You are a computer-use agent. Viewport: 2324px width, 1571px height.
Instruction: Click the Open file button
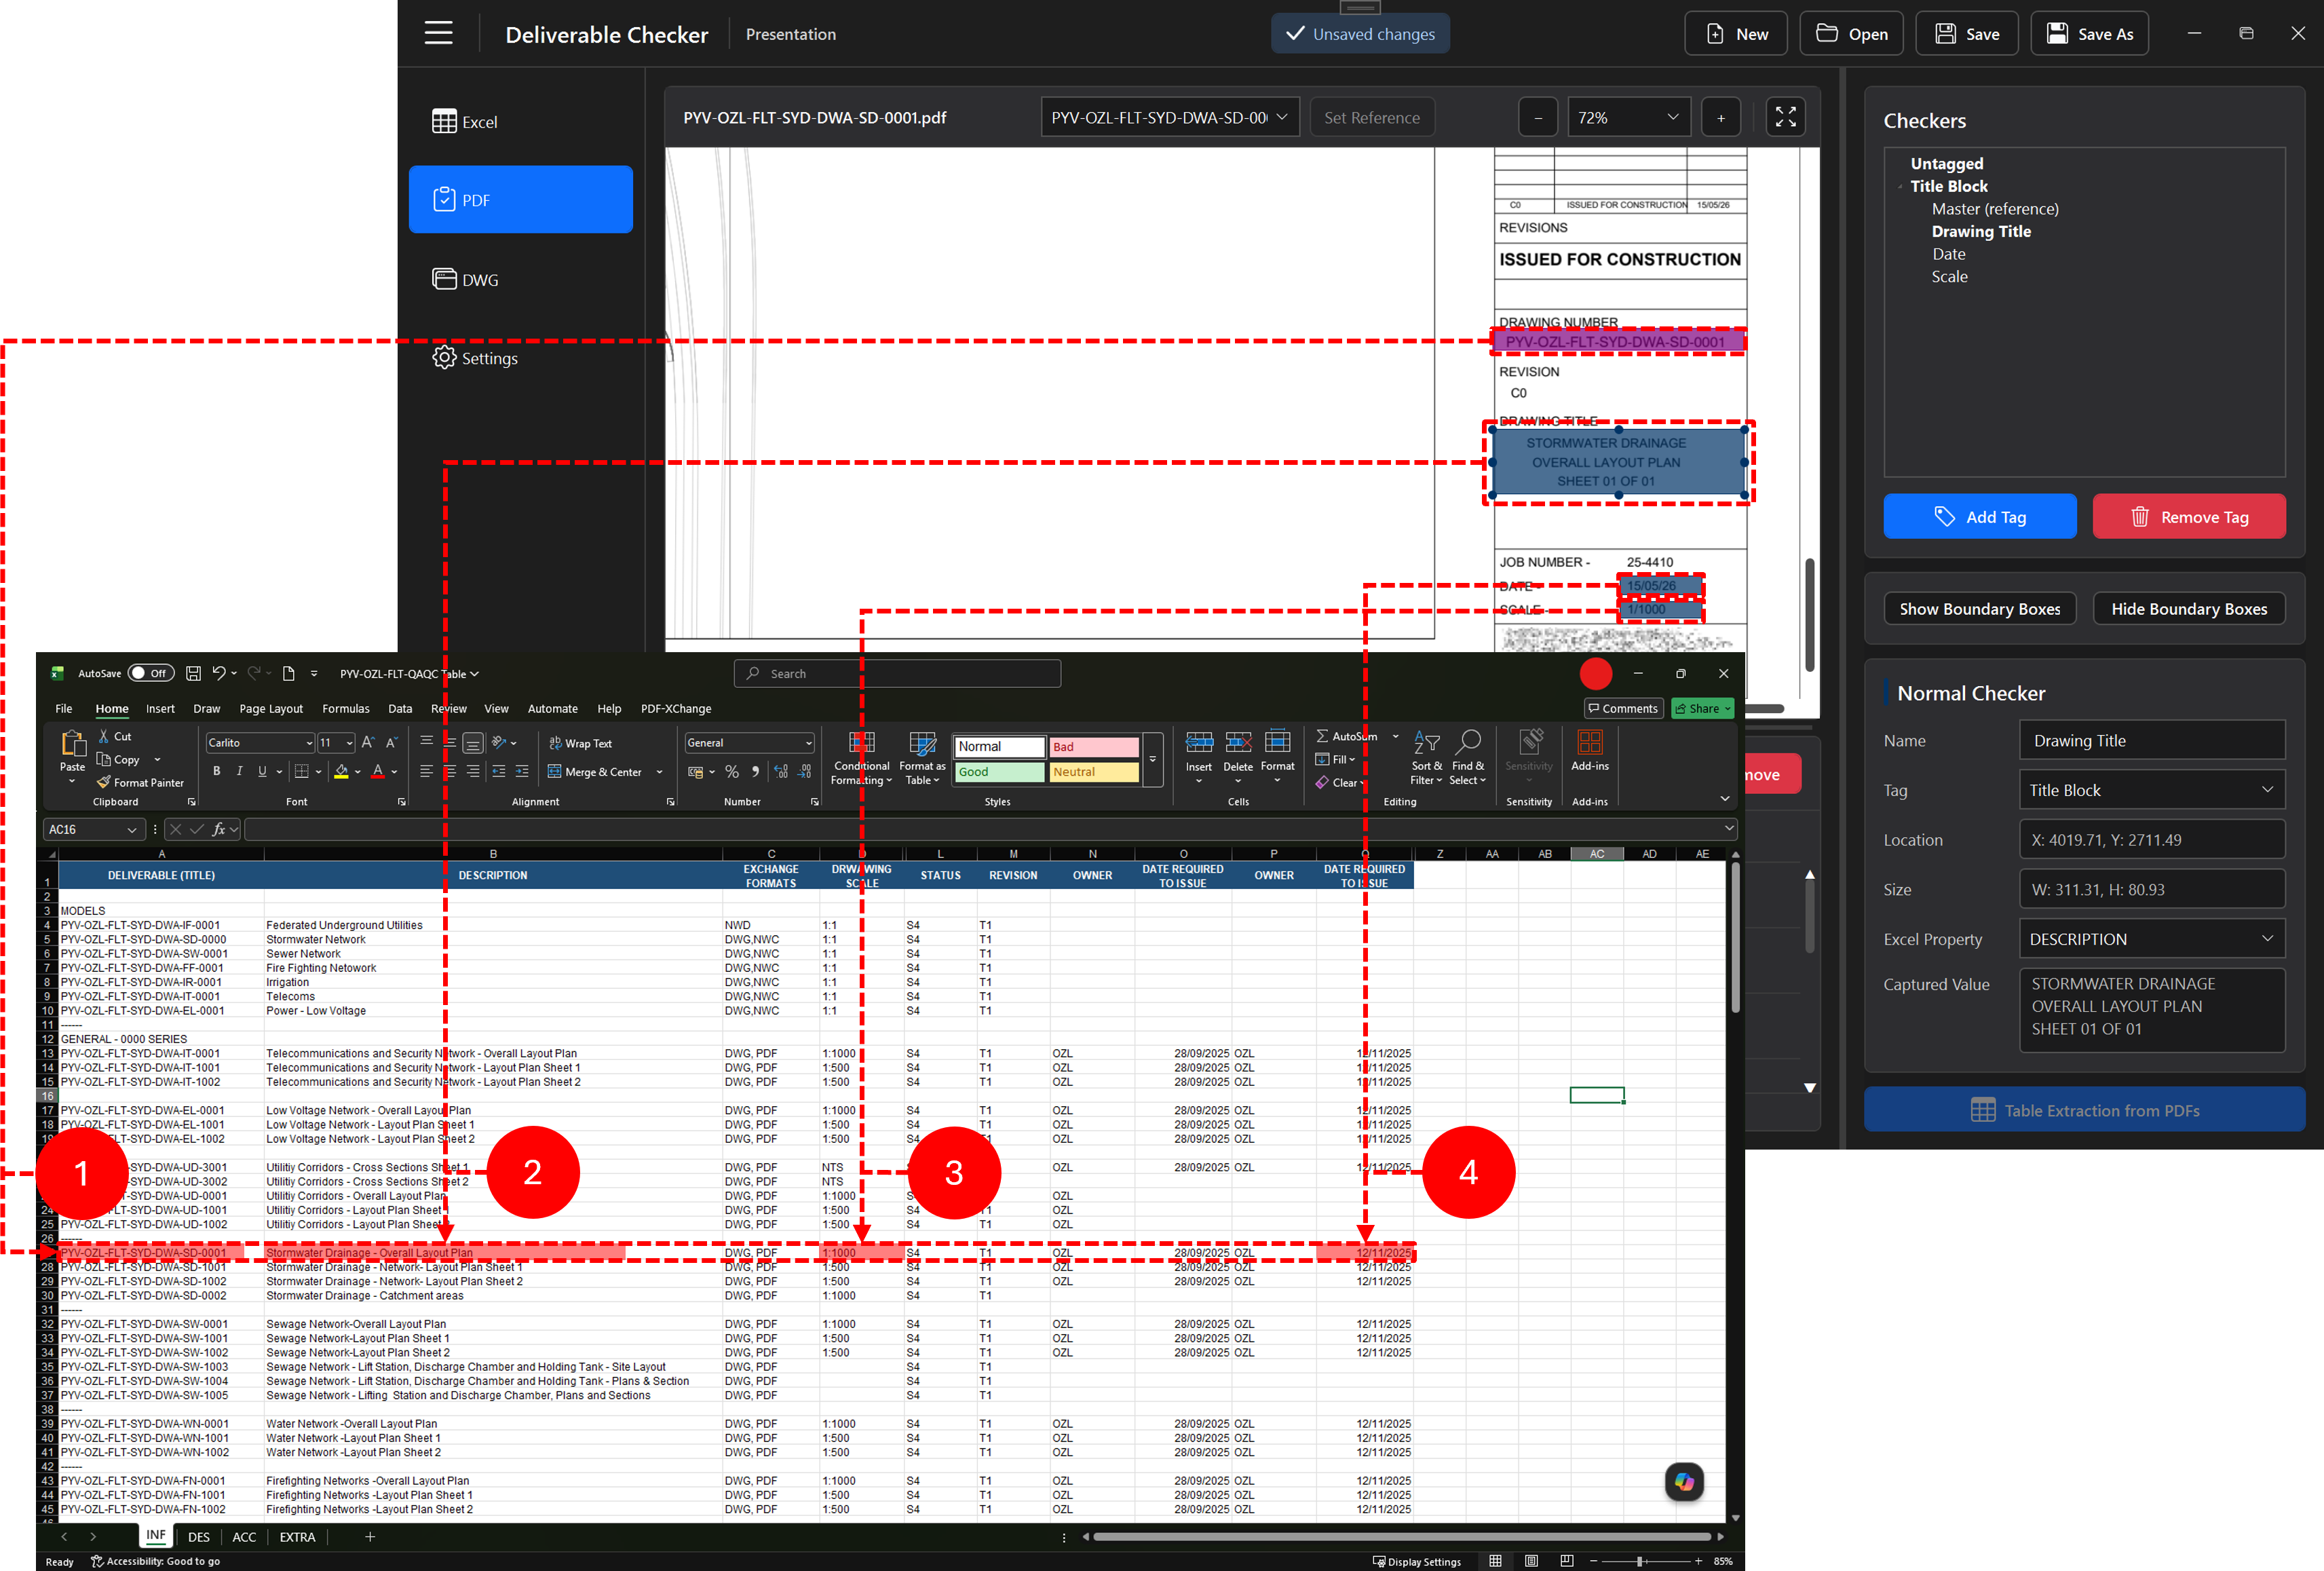(1851, 34)
